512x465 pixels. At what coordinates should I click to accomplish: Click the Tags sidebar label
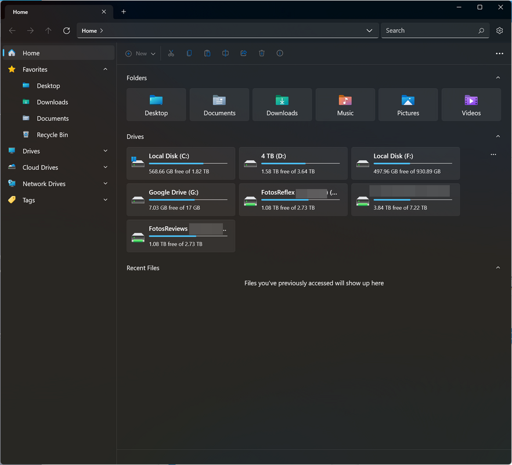29,200
